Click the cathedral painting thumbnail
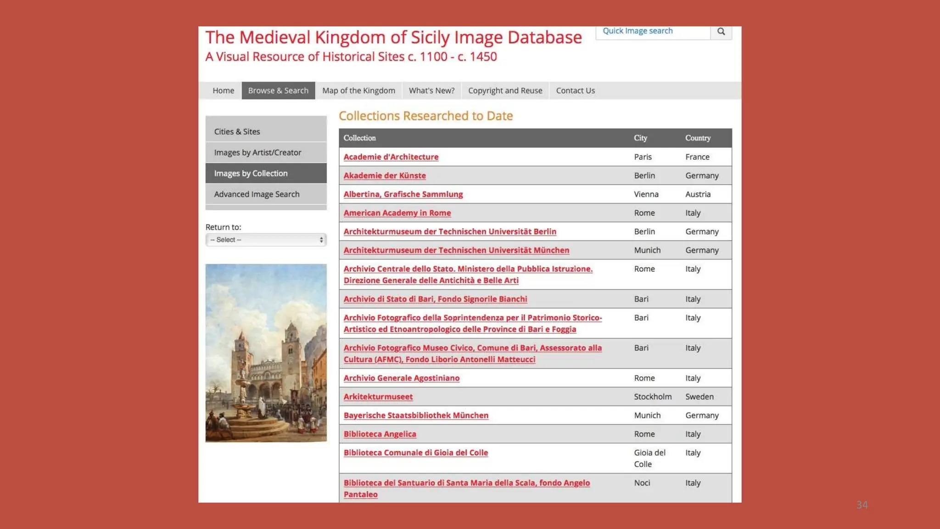 click(x=266, y=353)
